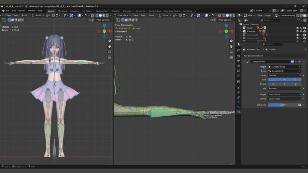This screenshot has width=308, height=173.
Task: Clear the LowerArm.L bone target field
Action: point(299,71)
